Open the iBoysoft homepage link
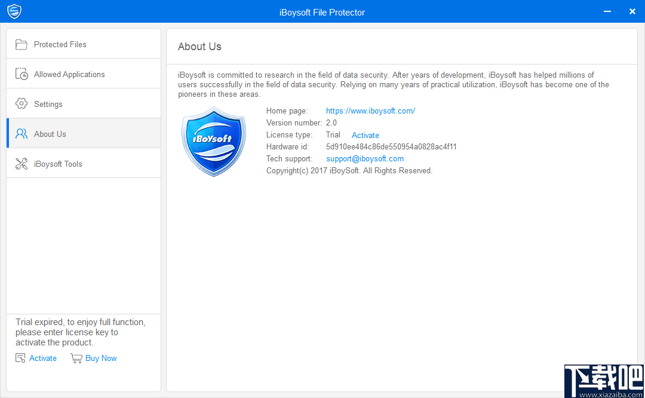This screenshot has width=645, height=398. coord(370,111)
